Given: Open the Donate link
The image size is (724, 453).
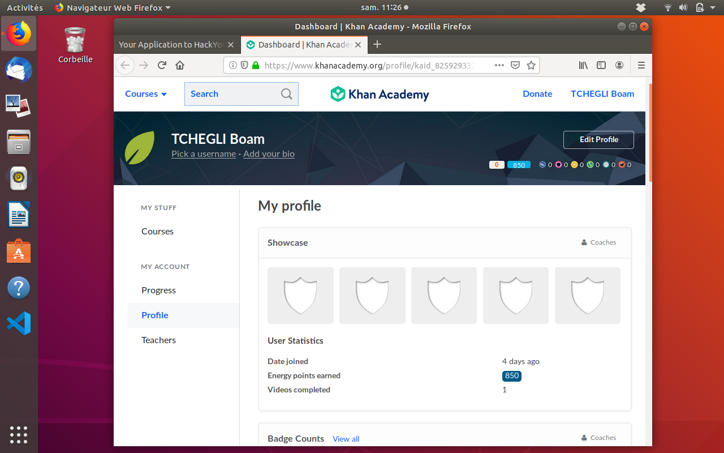Looking at the screenshot, I should click(537, 94).
